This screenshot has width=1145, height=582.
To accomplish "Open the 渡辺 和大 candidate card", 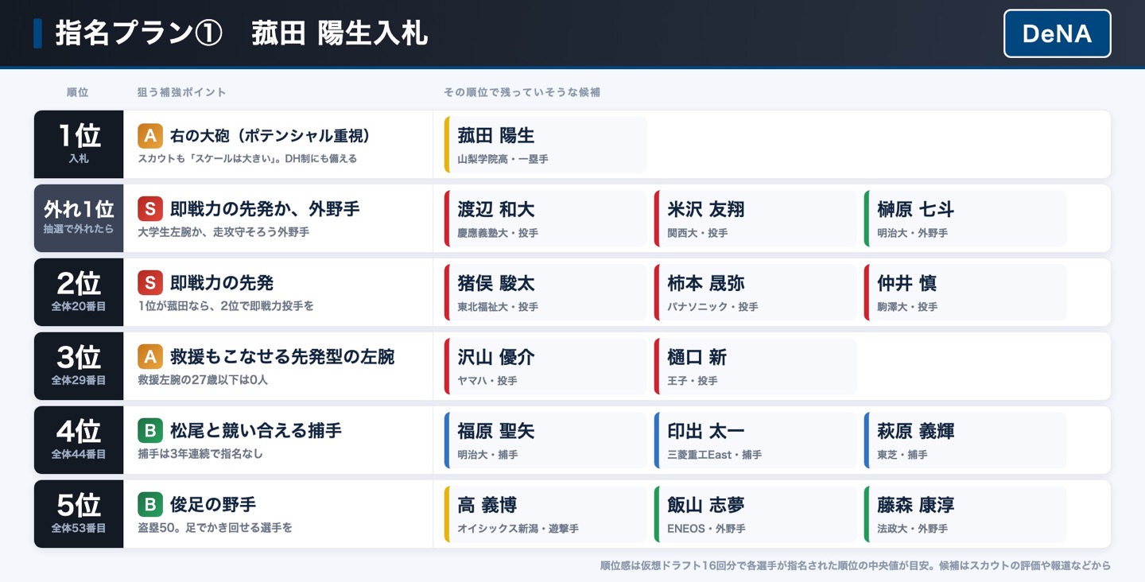I will (545, 219).
